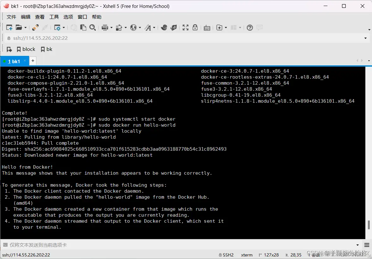
Task: Click the Disconnect plug icon
Action: point(35,27)
